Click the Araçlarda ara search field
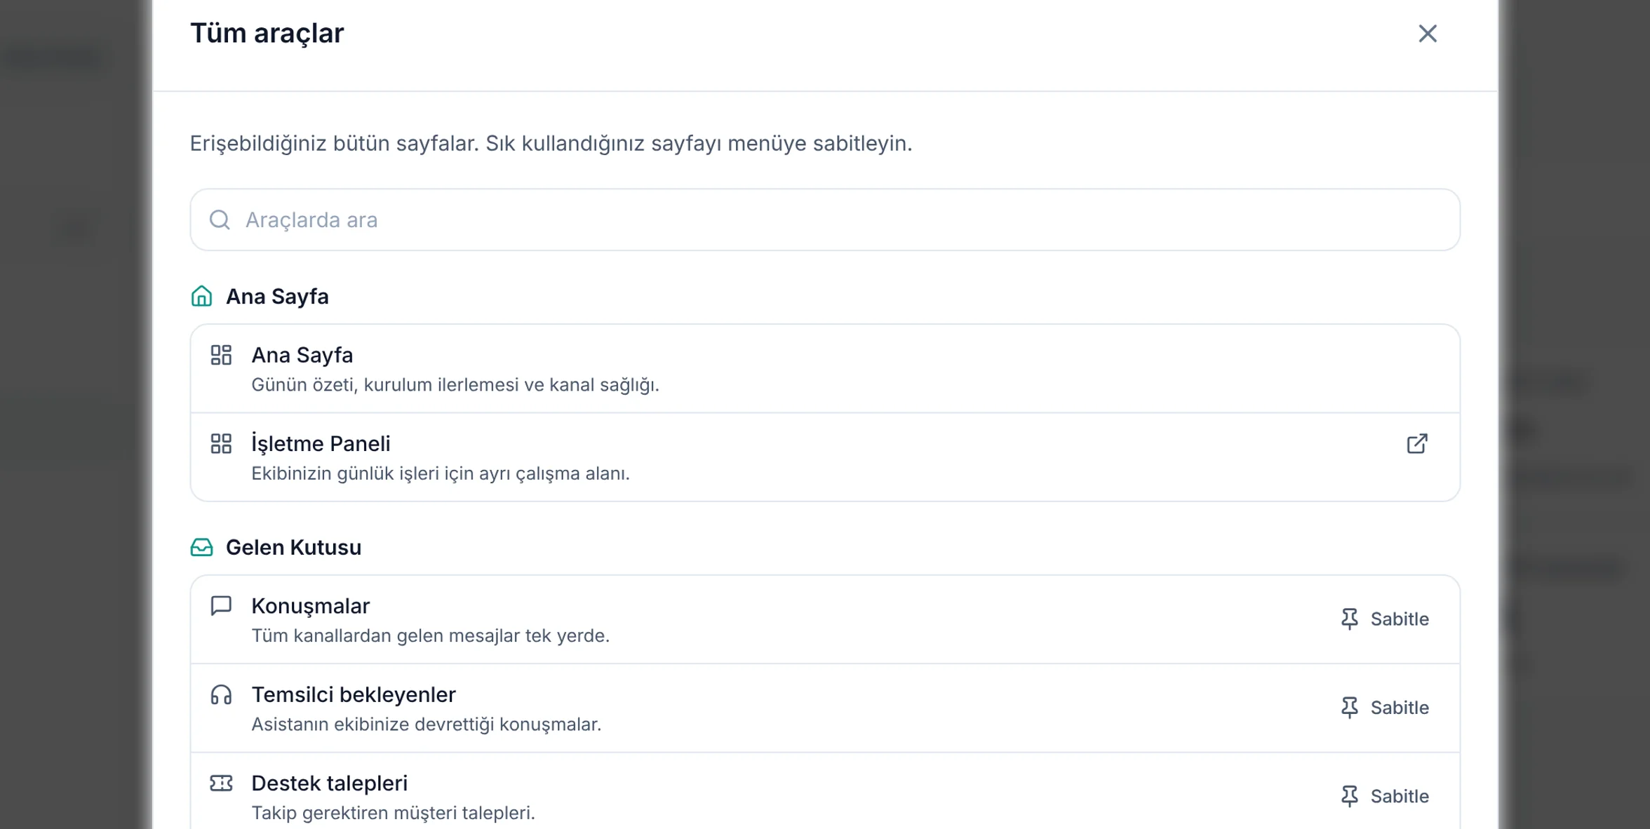1650x829 pixels. 825,220
